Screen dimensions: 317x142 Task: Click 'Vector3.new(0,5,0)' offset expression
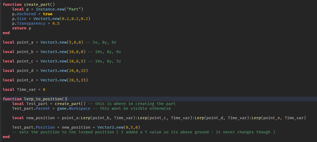coord(119,127)
